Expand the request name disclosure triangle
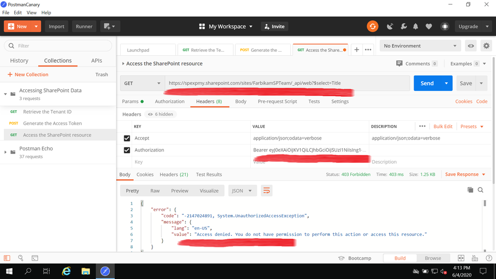This screenshot has height=279, width=496. pos(123,64)
